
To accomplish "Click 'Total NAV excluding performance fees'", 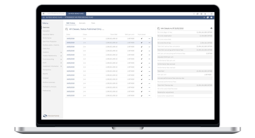I will pos(185,50).
